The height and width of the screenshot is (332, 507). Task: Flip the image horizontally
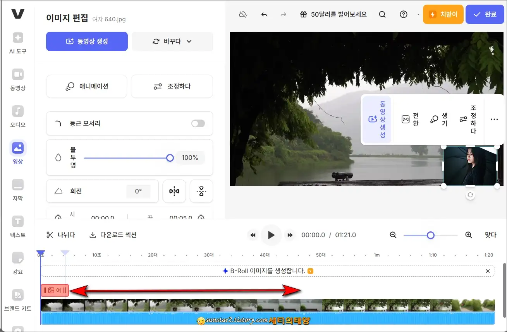pyautogui.click(x=174, y=191)
